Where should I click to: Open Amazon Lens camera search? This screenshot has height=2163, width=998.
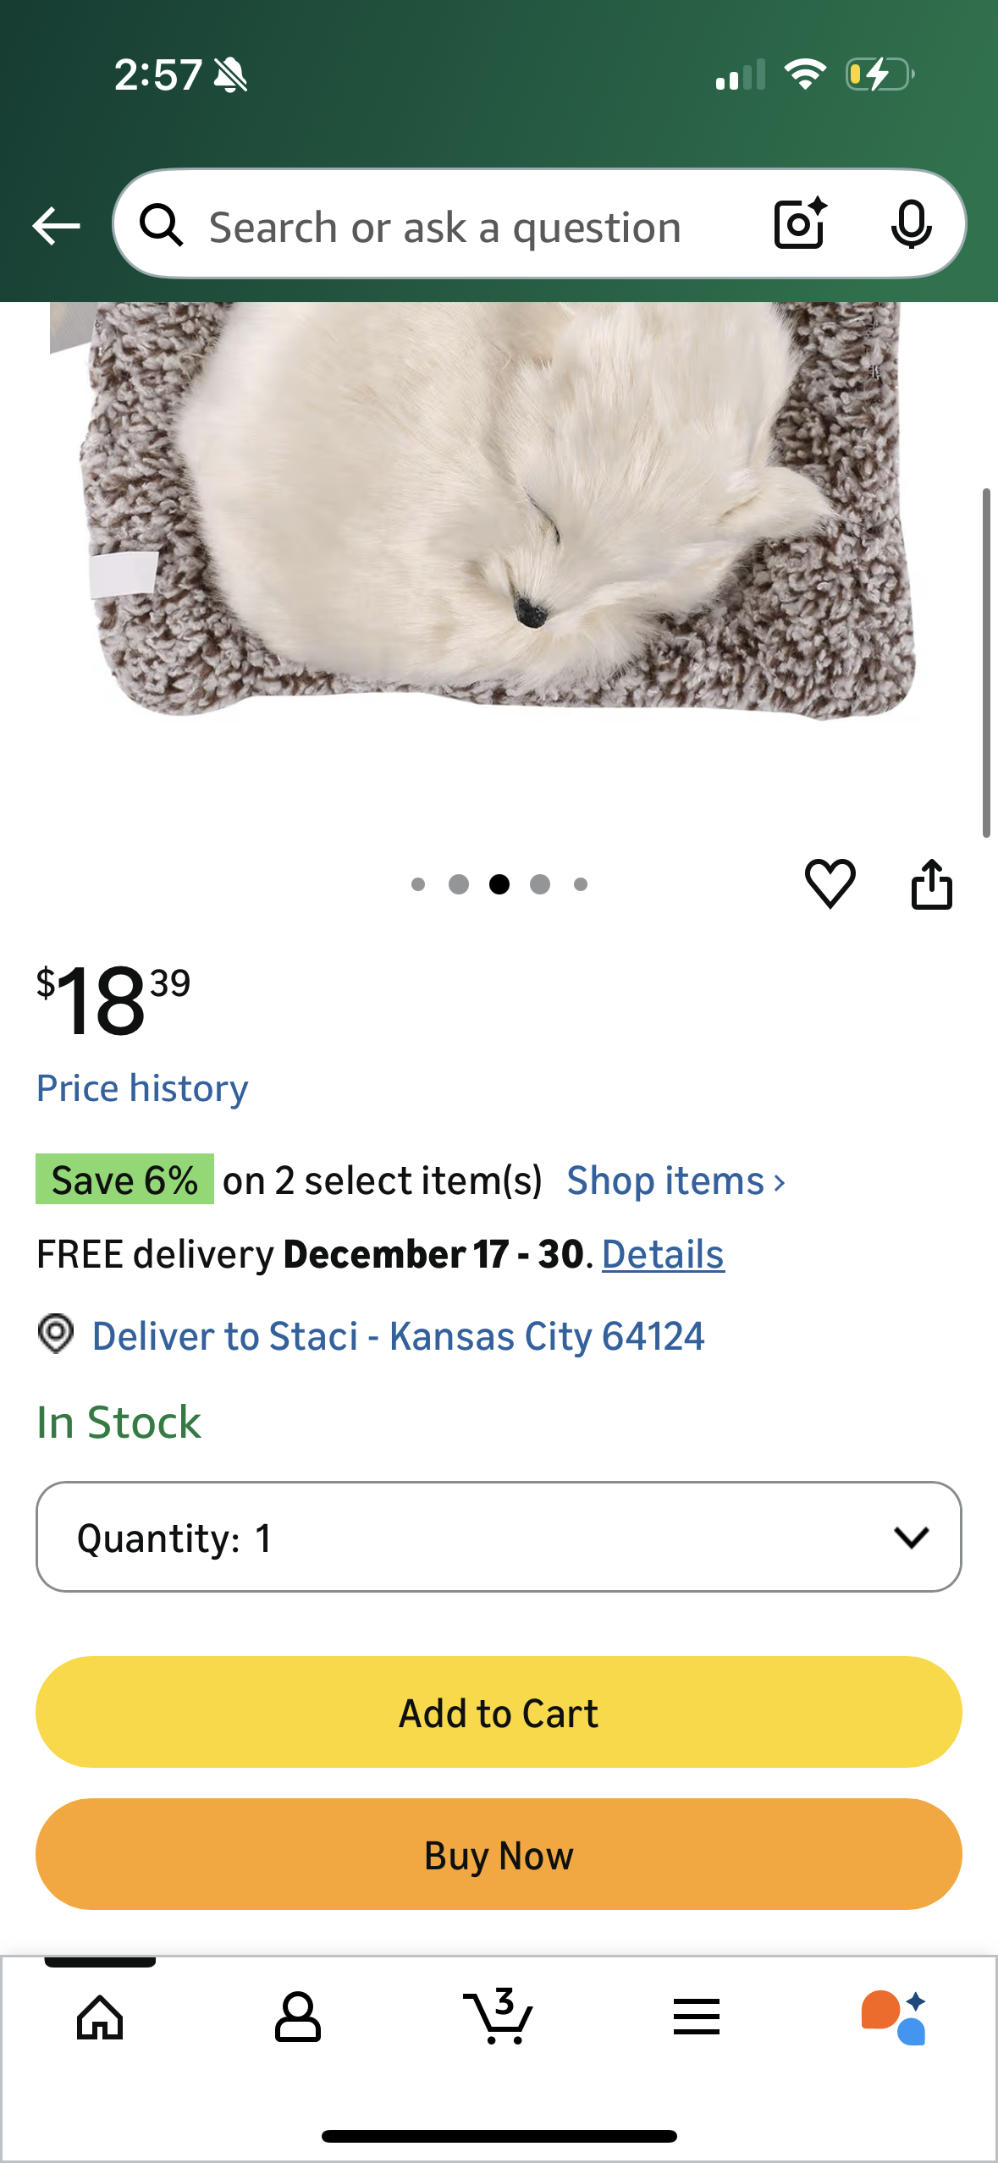(x=799, y=225)
